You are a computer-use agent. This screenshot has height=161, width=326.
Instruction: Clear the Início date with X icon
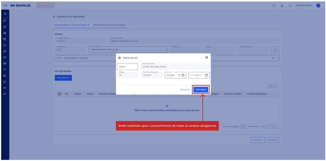[179, 75]
